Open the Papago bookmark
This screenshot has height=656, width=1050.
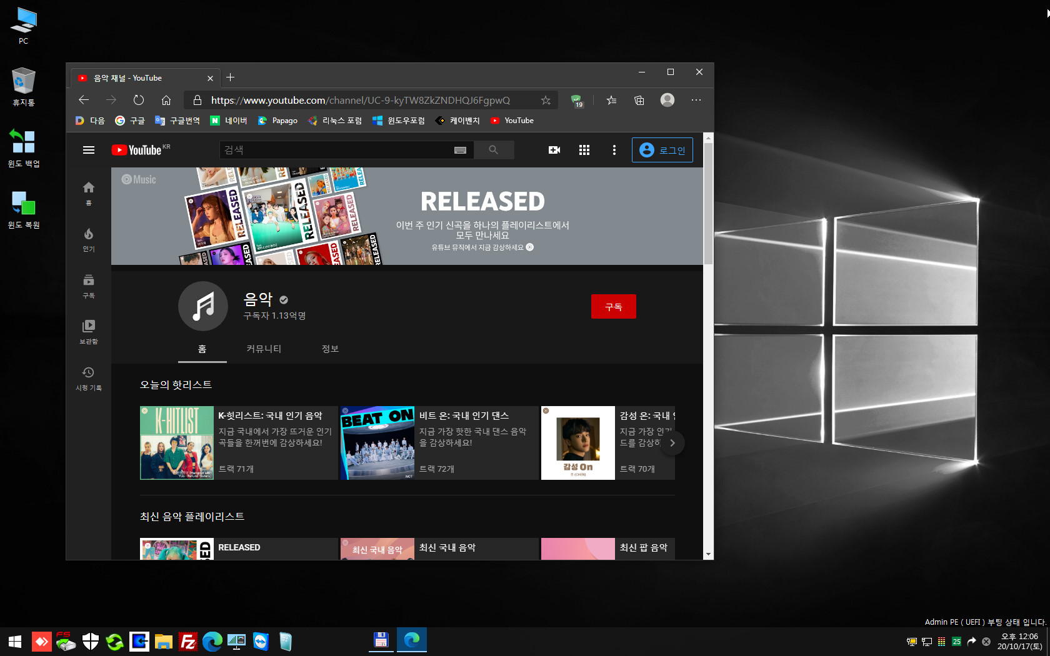tap(277, 121)
